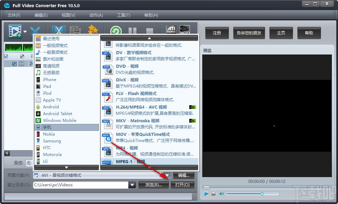Select 无损音频 category
Screen dimensions: 338x204
[x=67, y=73]
